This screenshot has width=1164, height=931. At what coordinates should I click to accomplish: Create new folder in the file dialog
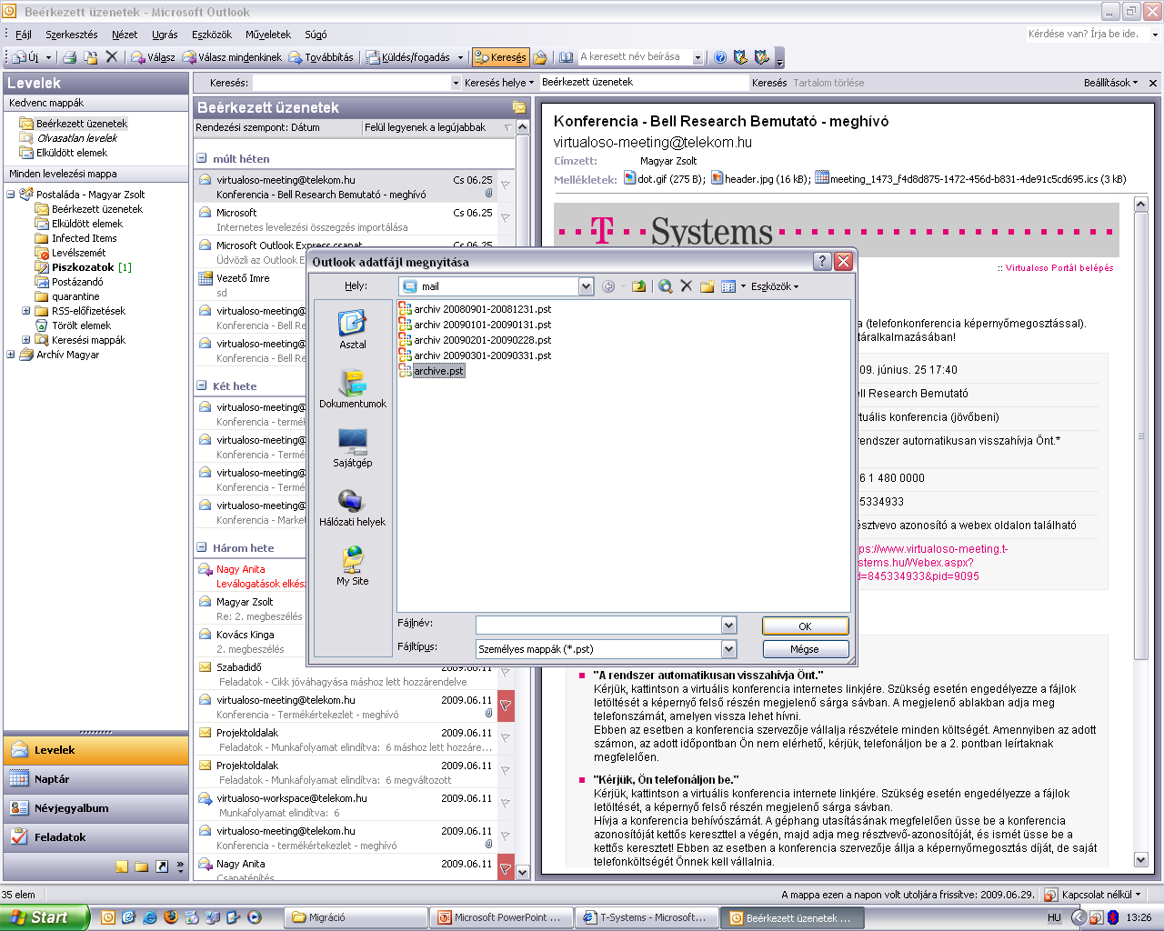pyautogui.click(x=707, y=286)
